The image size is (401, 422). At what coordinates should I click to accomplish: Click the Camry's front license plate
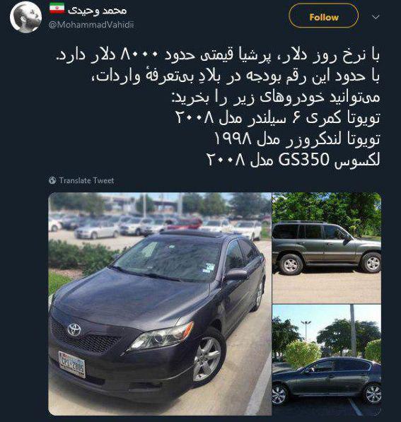72,364
